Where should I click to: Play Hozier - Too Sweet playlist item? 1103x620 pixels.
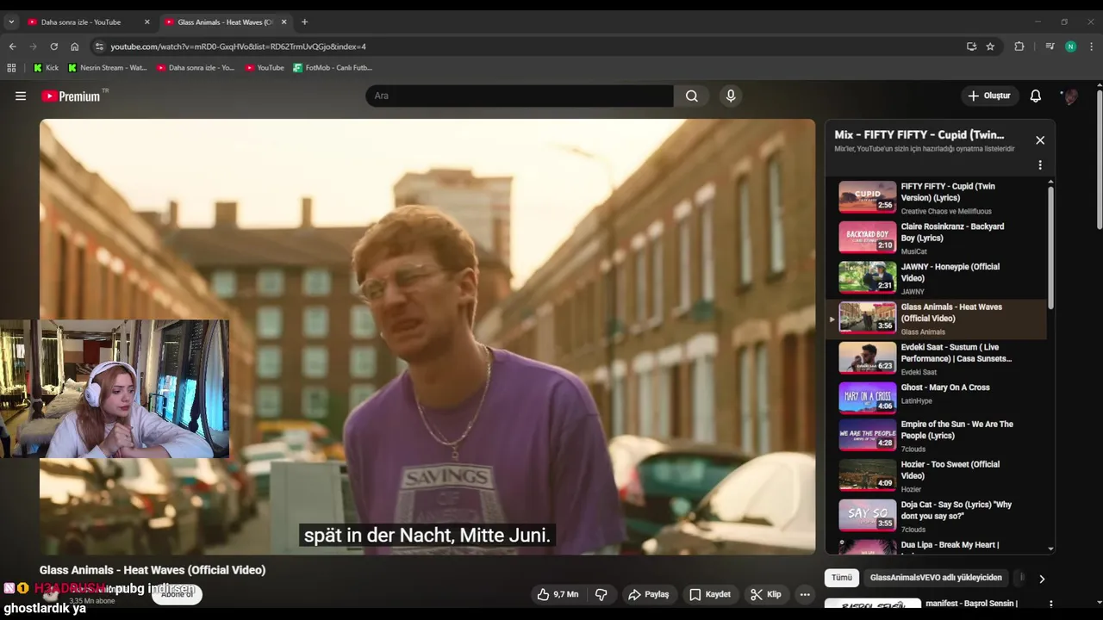[x=936, y=475]
